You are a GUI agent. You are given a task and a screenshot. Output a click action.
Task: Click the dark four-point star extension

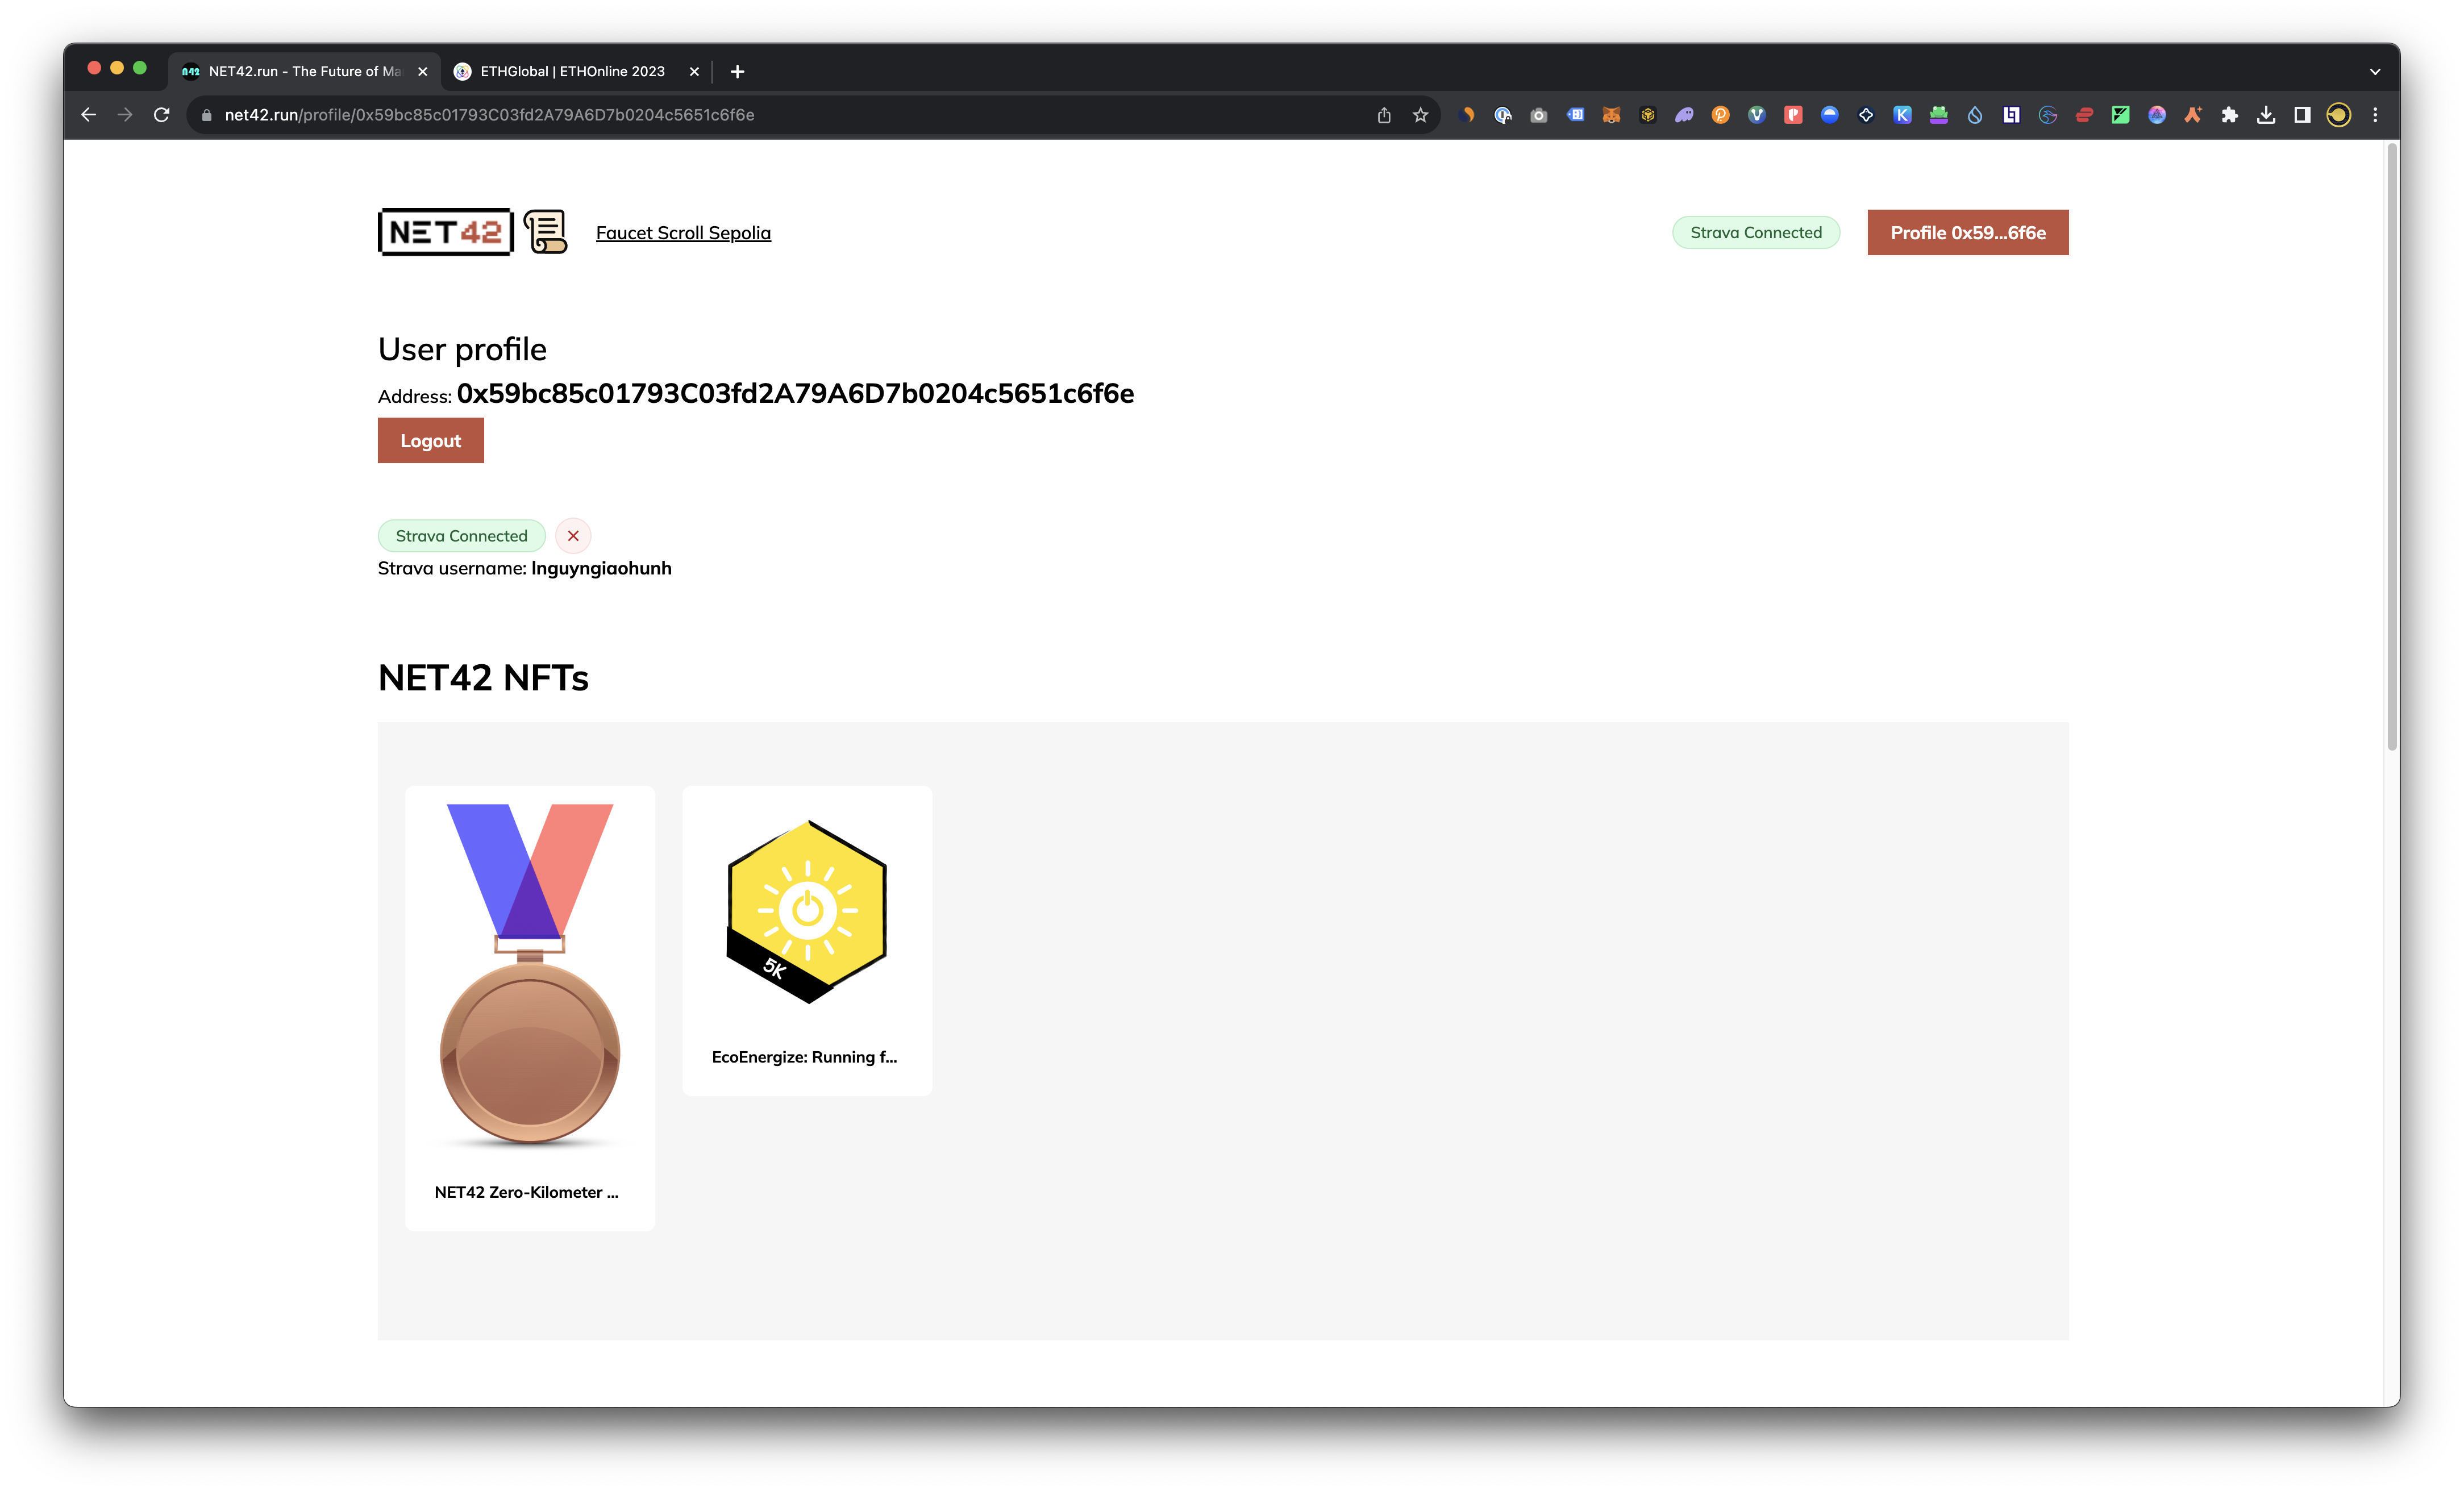point(1866,115)
